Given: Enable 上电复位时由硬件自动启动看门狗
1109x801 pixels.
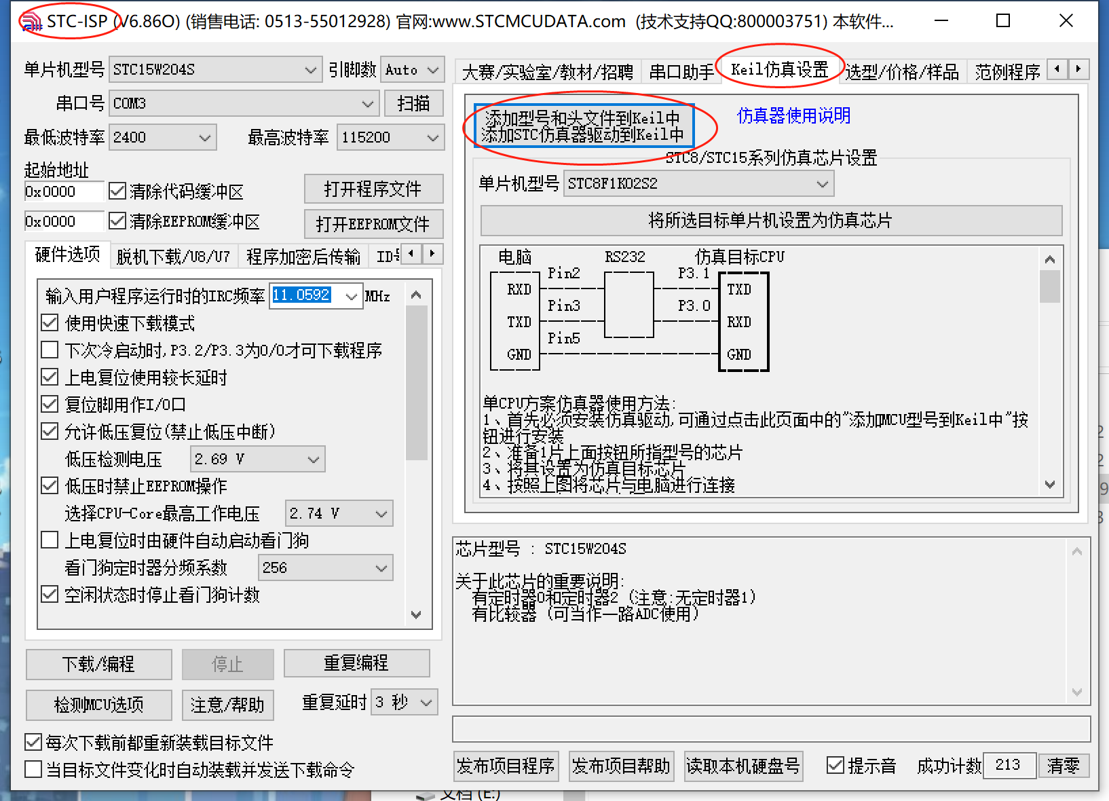Looking at the screenshot, I should click(50, 540).
